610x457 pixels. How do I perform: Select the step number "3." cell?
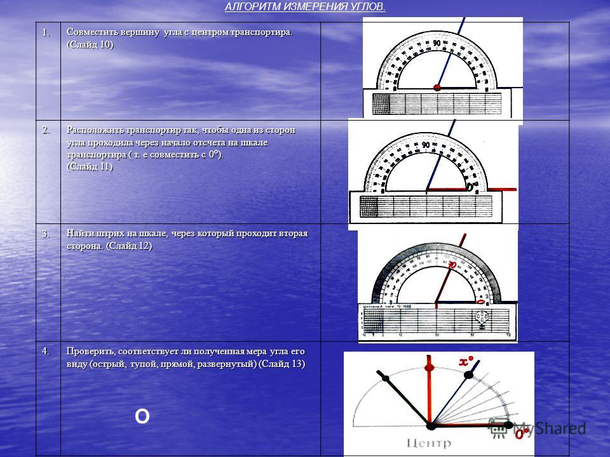[x=48, y=282]
